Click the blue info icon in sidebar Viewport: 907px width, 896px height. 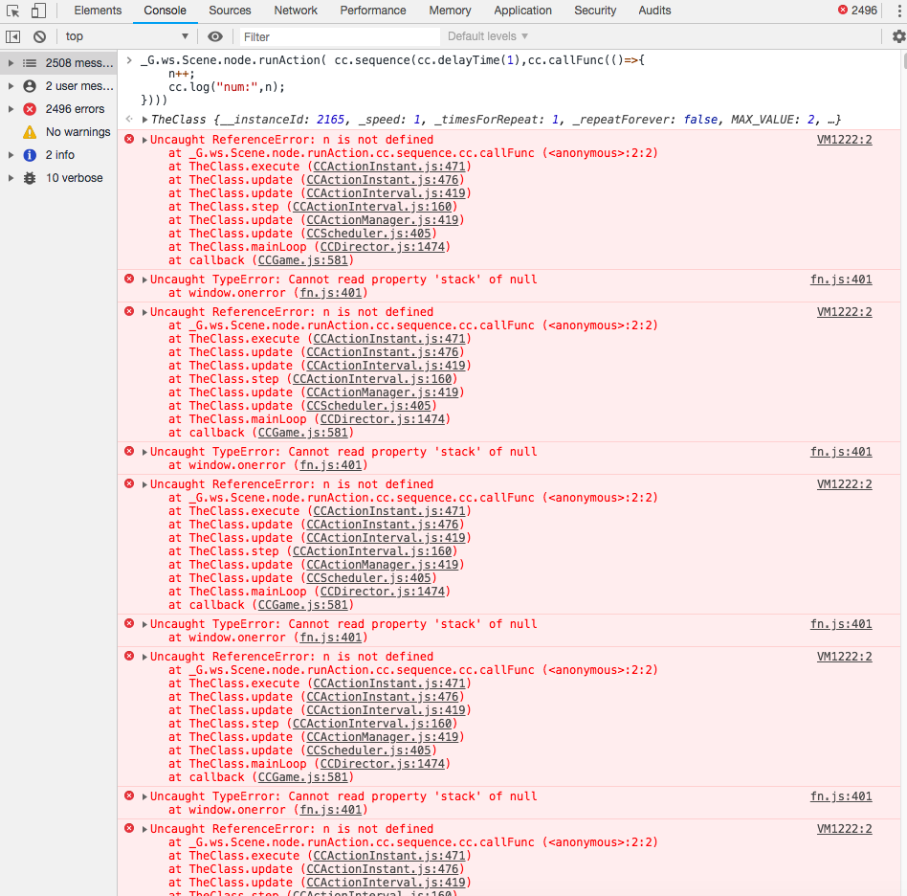click(30, 155)
